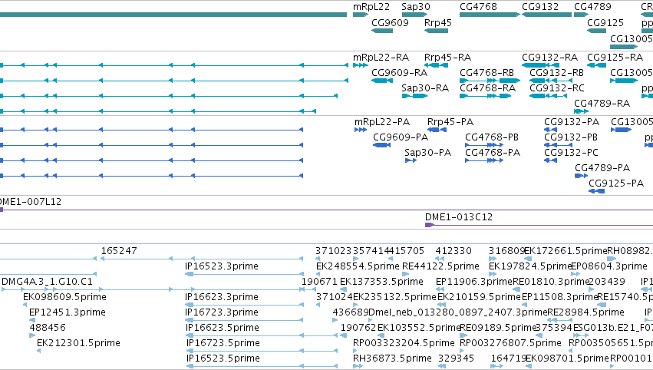Select the CG4789 gene label
This screenshot has width=653, height=370.
pos(592,7)
